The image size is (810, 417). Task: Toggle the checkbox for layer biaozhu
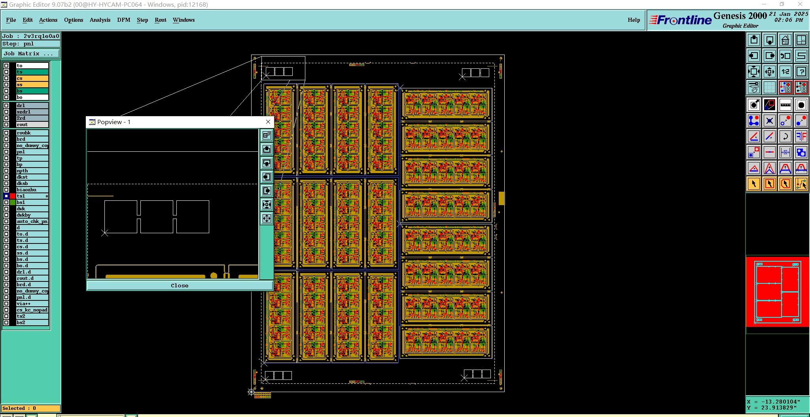click(6, 190)
